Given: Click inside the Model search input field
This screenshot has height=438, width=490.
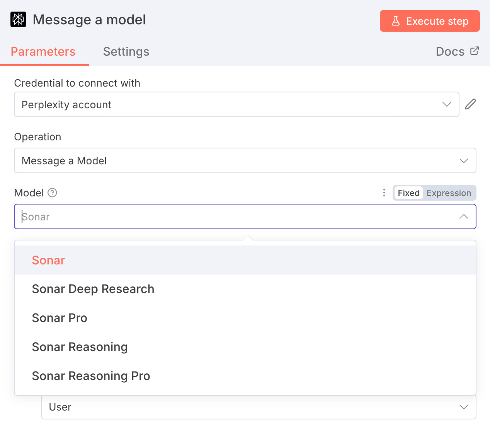Looking at the screenshot, I should 155,216.
